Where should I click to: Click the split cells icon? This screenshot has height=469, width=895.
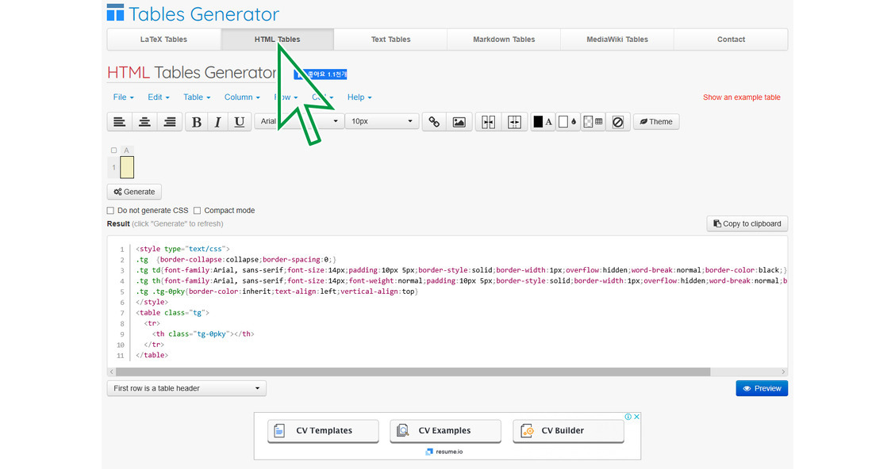click(x=514, y=122)
